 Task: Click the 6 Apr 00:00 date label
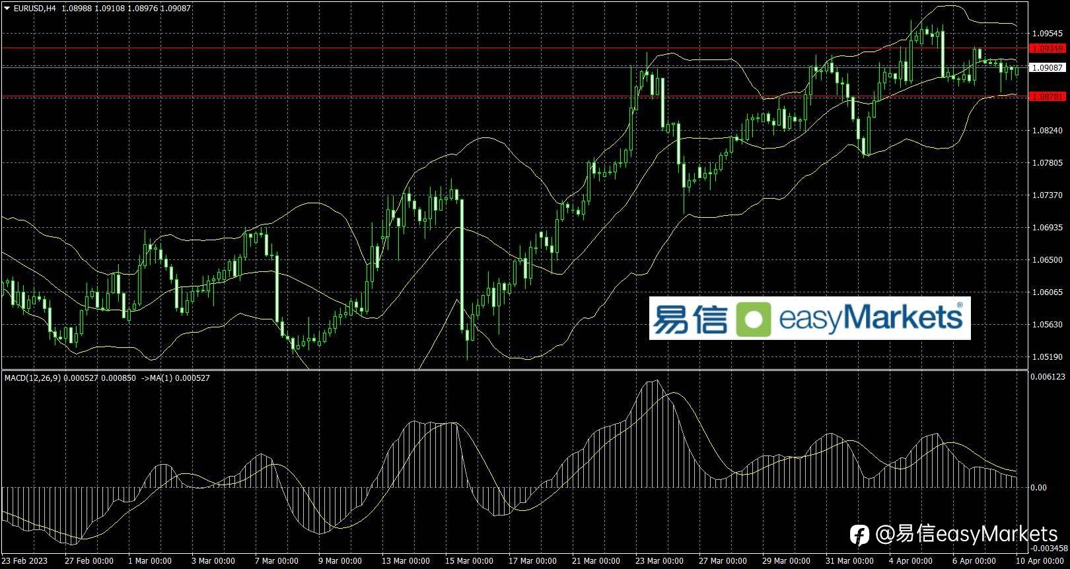point(974,561)
